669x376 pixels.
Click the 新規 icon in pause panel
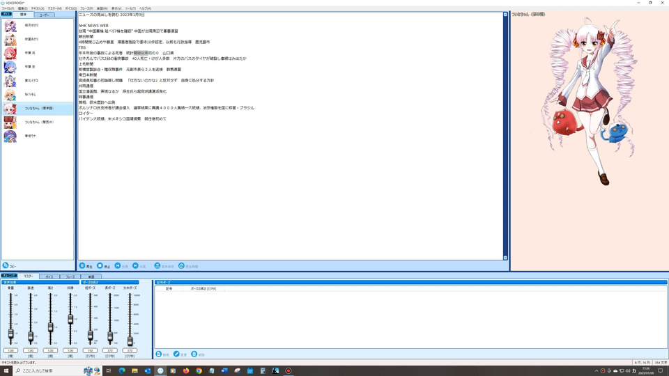coord(159,354)
